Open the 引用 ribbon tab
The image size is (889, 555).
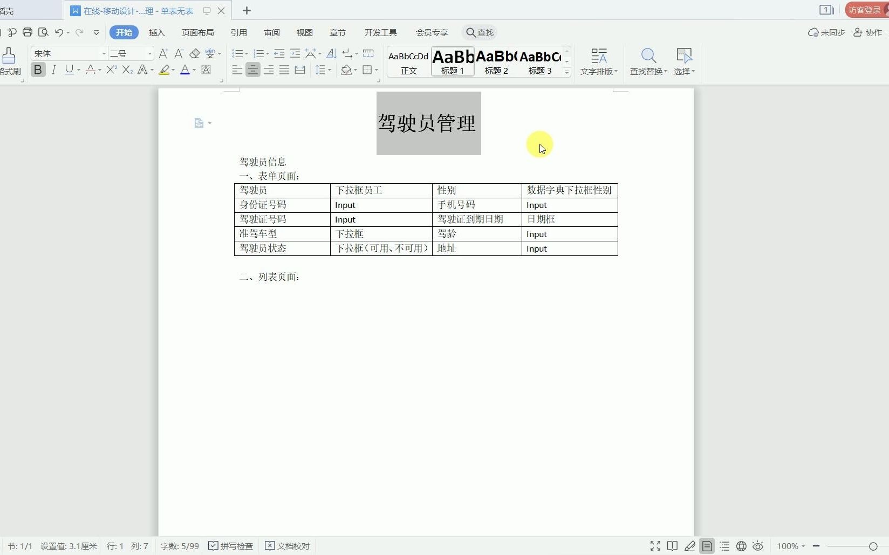pos(239,33)
